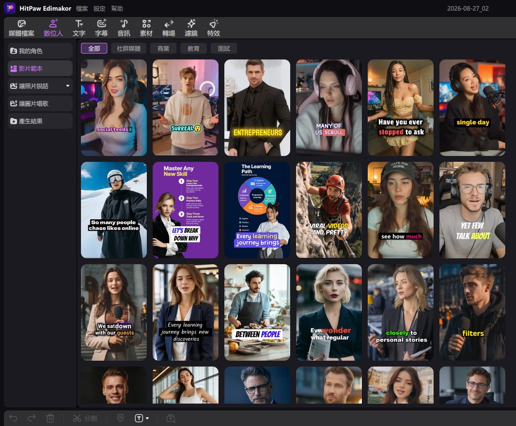516x426 pixels.
Task: Open the 轉場 transitions panel
Action: click(x=168, y=28)
